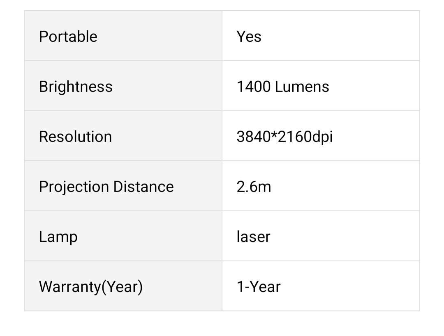Click the Portable label cell
Viewport: 444px width, 336px height.
pos(123,36)
